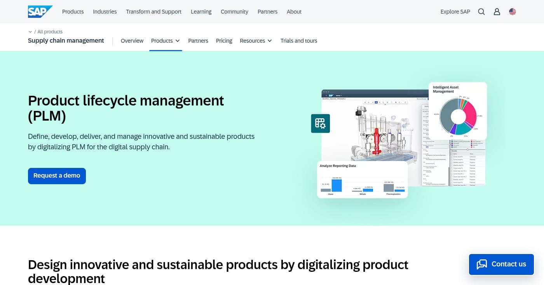This screenshot has width=544, height=285.
Task: Open the Industries menu
Action: 105,12
